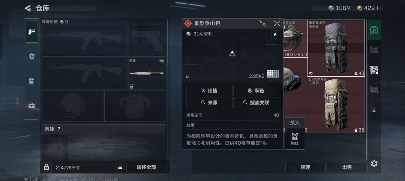The width and height of the screenshot is (405, 181).
Task: Select the green warehouse tab icon on right sidebar
Action: pos(374,30)
